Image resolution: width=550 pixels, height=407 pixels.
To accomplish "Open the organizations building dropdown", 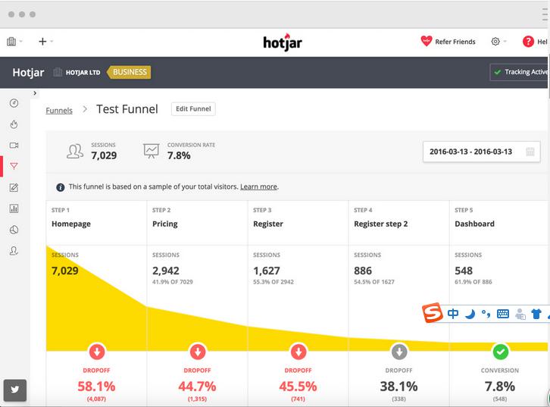I will point(14,42).
